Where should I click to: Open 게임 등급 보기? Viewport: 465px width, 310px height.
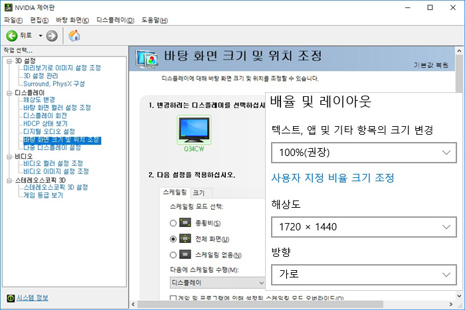43,195
